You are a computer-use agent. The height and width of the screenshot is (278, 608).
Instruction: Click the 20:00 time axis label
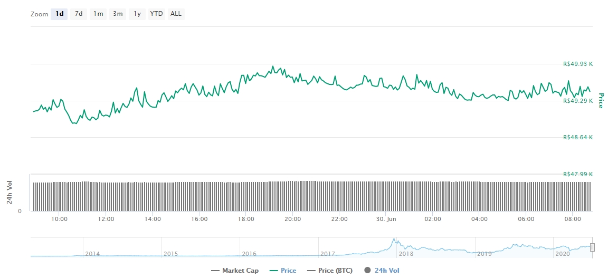coord(293,219)
